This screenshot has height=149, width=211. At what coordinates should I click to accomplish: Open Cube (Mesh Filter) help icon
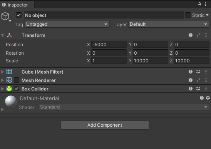tap(191, 72)
